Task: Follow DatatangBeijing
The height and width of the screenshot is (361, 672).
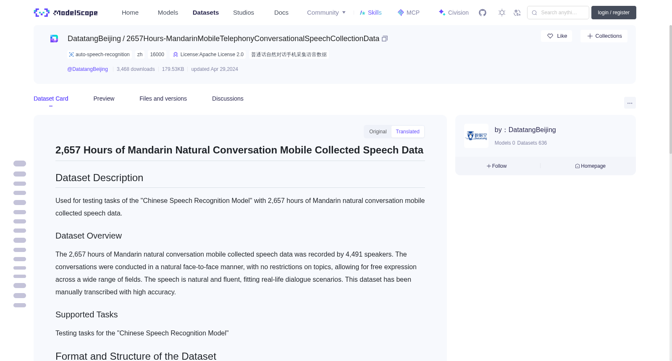Action: tap(497, 166)
